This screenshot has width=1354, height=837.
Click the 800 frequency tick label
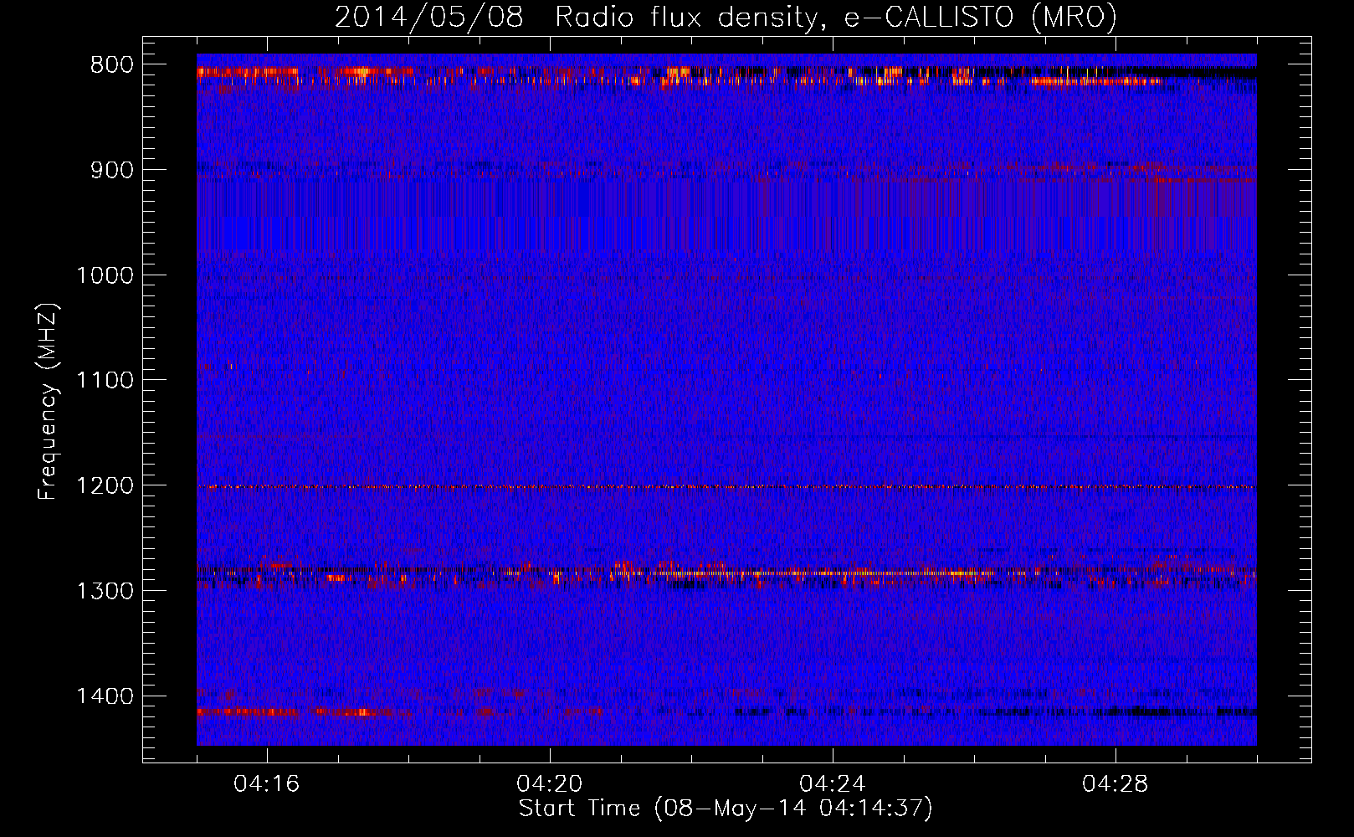111,65
